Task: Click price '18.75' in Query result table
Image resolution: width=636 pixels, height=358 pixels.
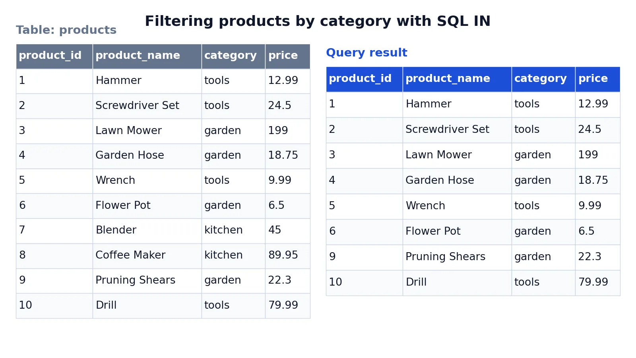Action: 598,181
